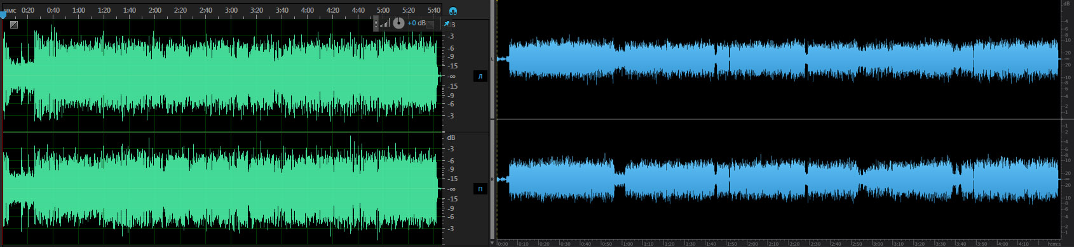Screen dimensions: 1074x247
Task: Click the fade-in handle on the green waveform
Action: coord(14,25)
